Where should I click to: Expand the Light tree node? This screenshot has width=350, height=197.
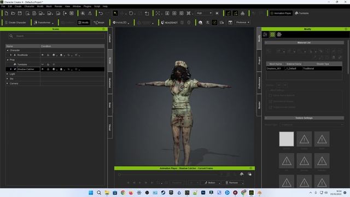(x=7, y=74)
